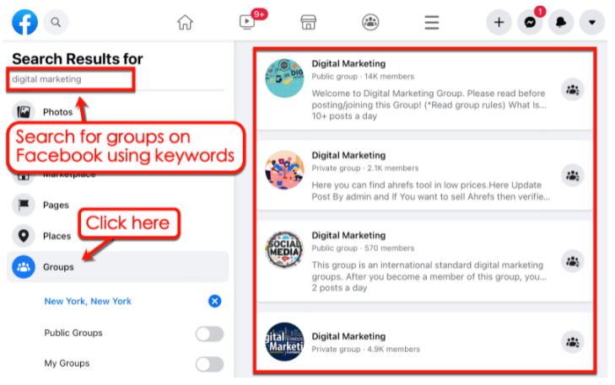Select the Groups filter
The image size is (615, 385).
[x=117, y=267]
